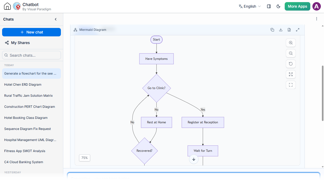The height and width of the screenshot is (180, 324).
Task: Download the diagram image
Action: point(281,30)
